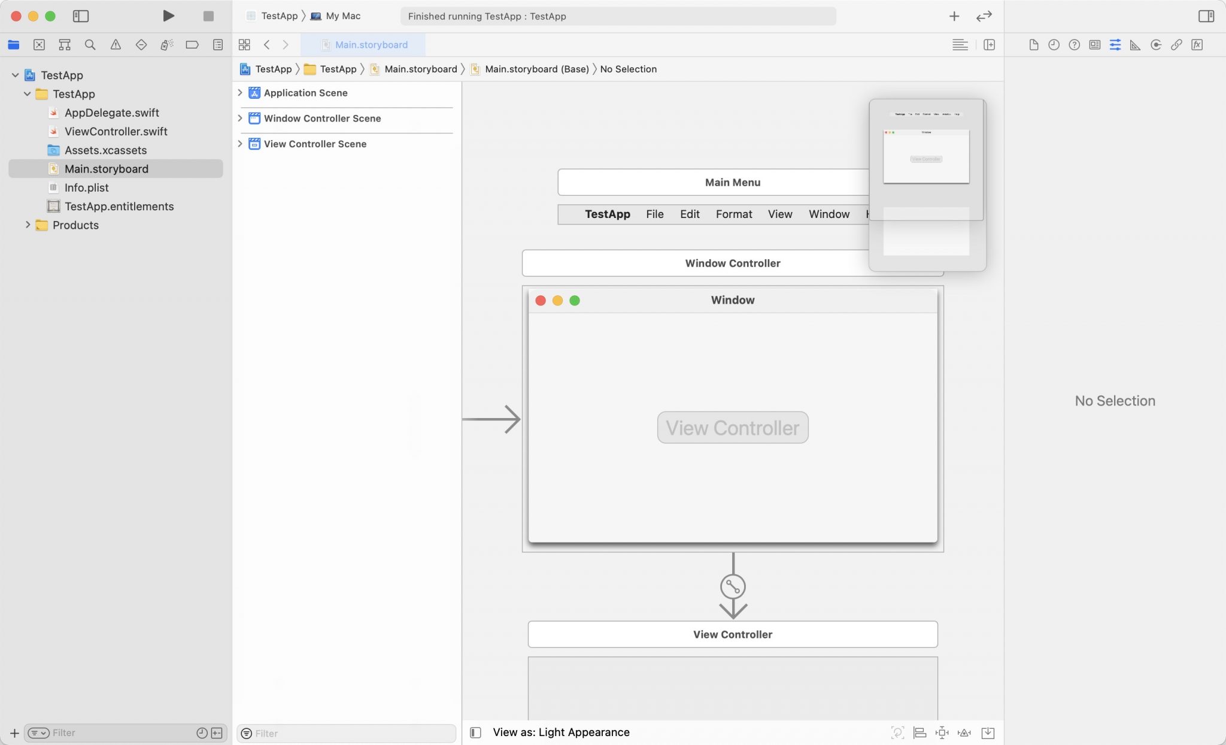Viewport: 1226px width, 745px height.
Task: Show Quick Help inspector question mark icon
Action: pos(1073,44)
